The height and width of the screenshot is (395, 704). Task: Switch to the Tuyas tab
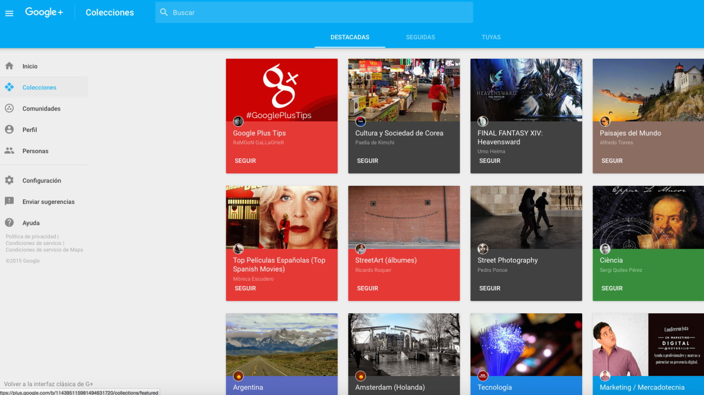click(491, 37)
